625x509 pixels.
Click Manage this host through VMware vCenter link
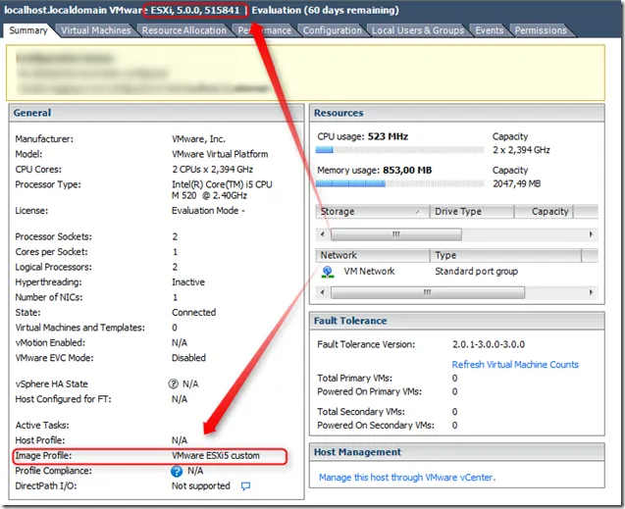[x=407, y=478]
